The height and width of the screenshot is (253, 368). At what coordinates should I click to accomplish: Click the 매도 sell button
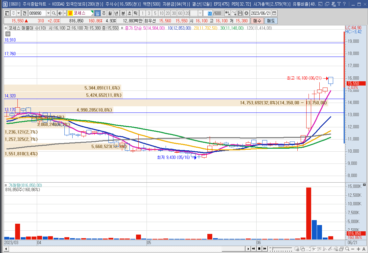pos(271,21)
